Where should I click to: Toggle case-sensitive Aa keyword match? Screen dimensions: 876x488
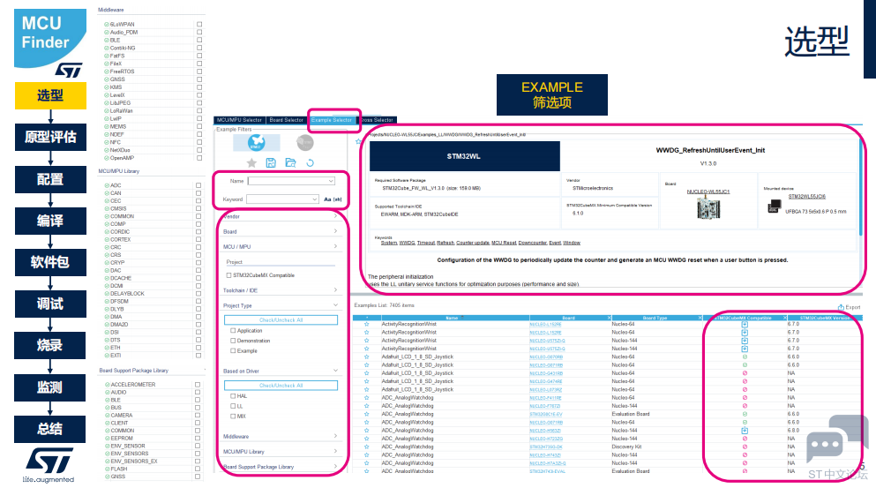point(327,199)
